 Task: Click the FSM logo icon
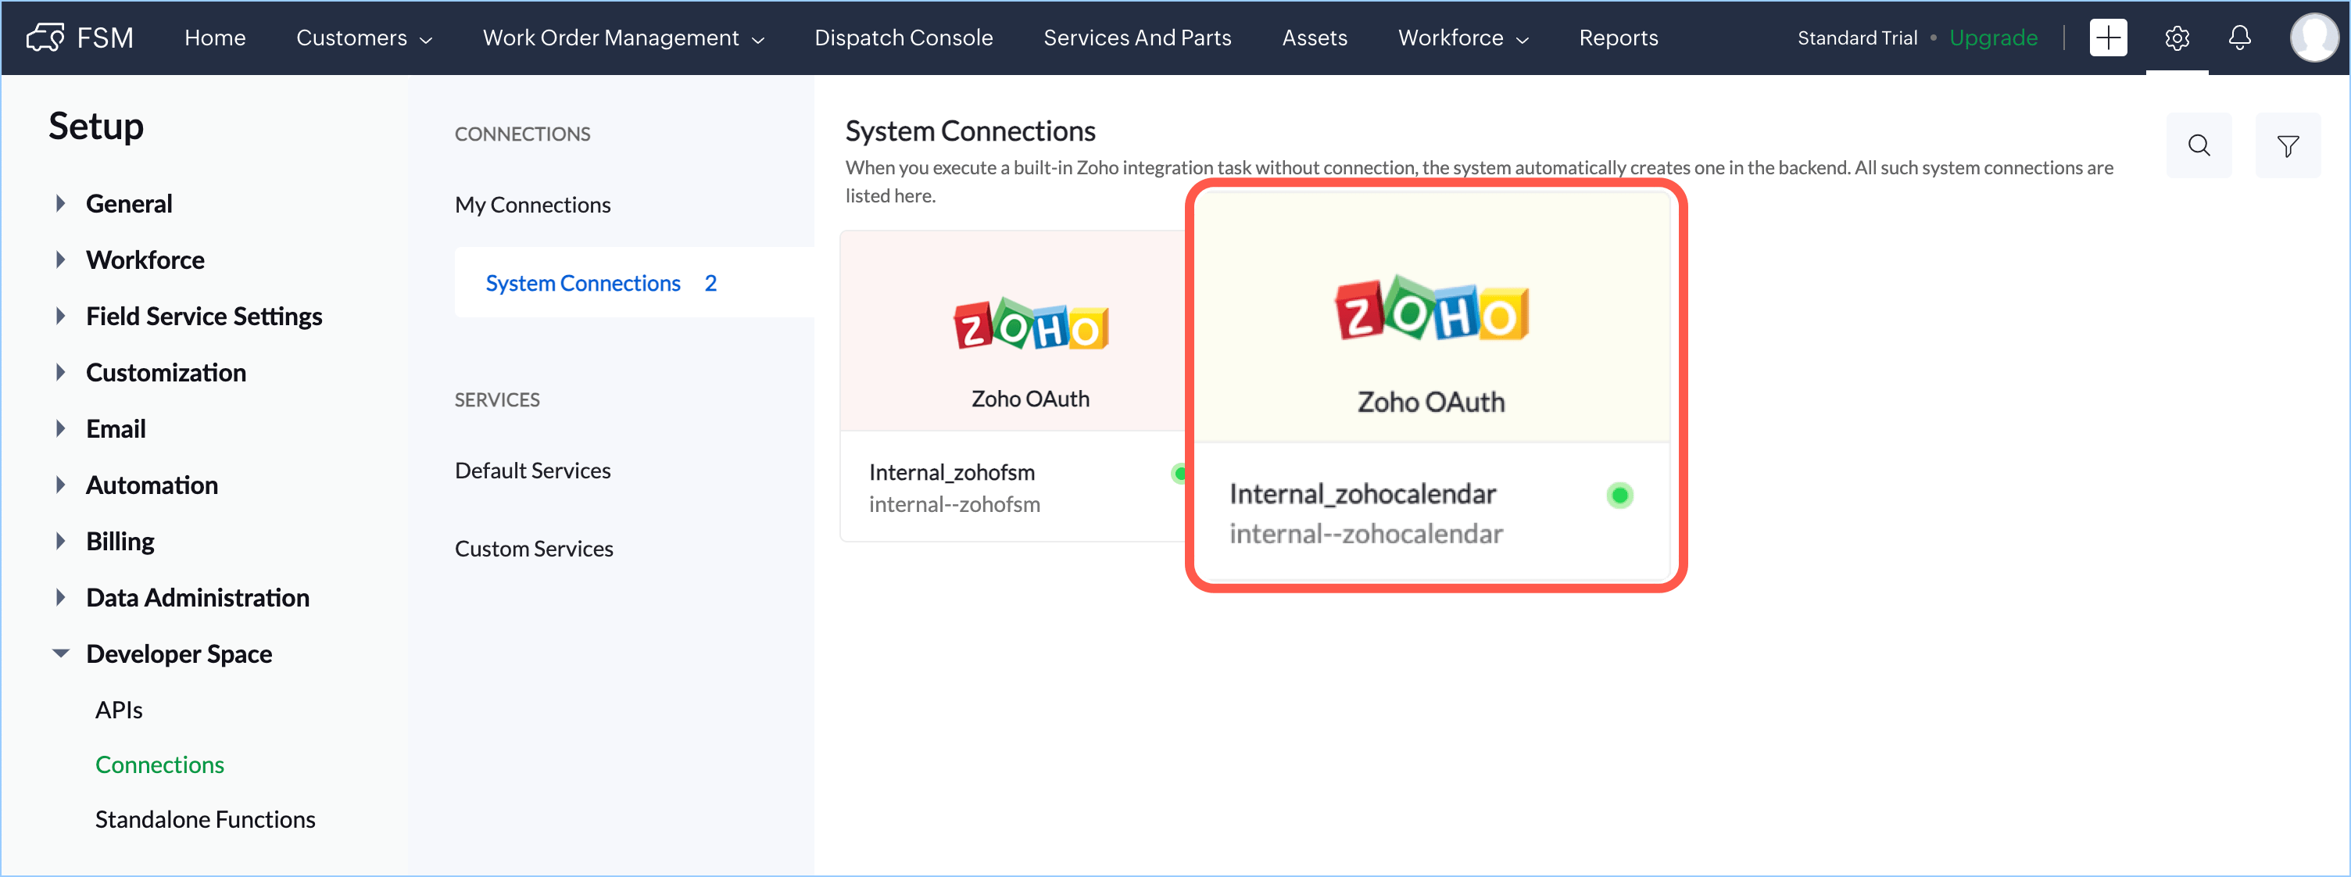45,38
